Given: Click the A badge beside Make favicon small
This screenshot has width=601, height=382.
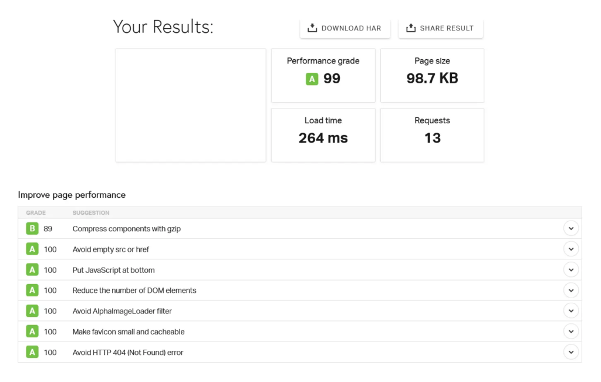Looking at the screenshot, I should click(x=32, y=332).
